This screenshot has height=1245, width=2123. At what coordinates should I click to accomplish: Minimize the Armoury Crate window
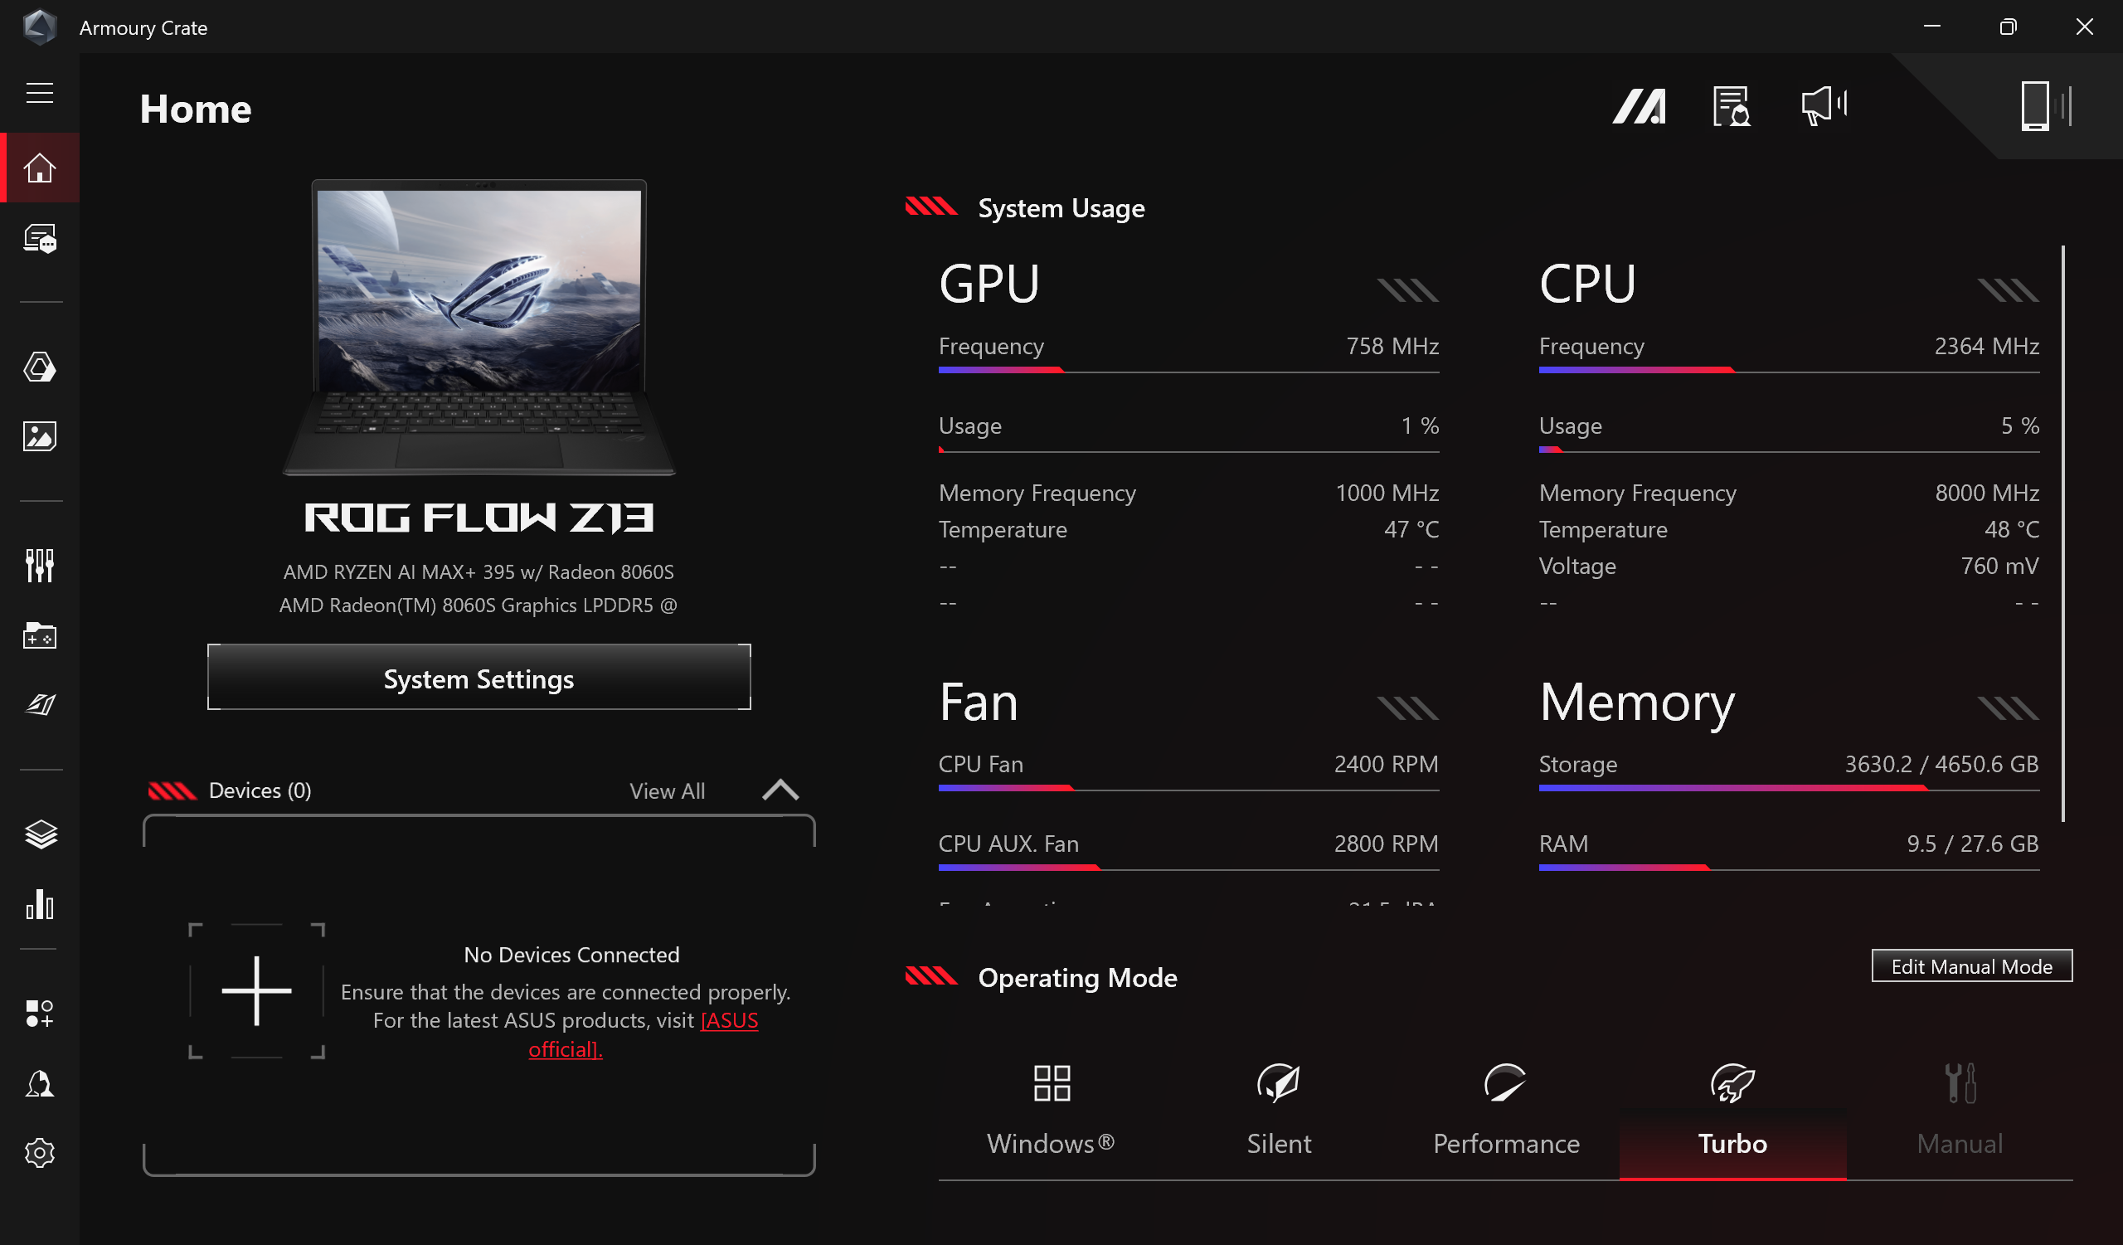coord(1931,27)
